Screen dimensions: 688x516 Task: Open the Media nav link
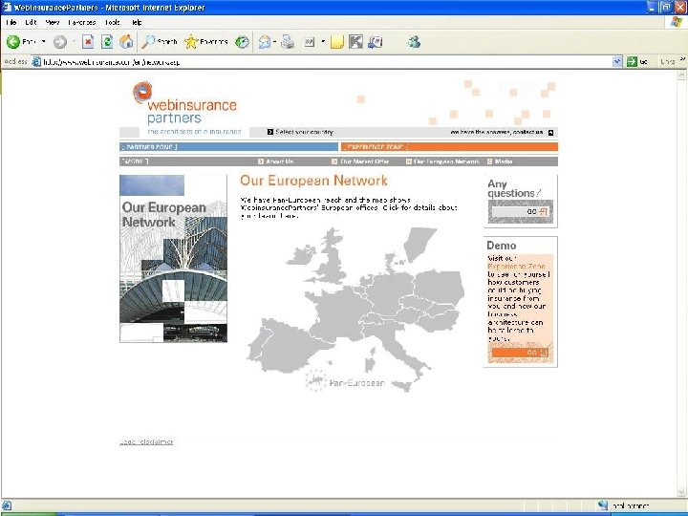click(500, 161)
